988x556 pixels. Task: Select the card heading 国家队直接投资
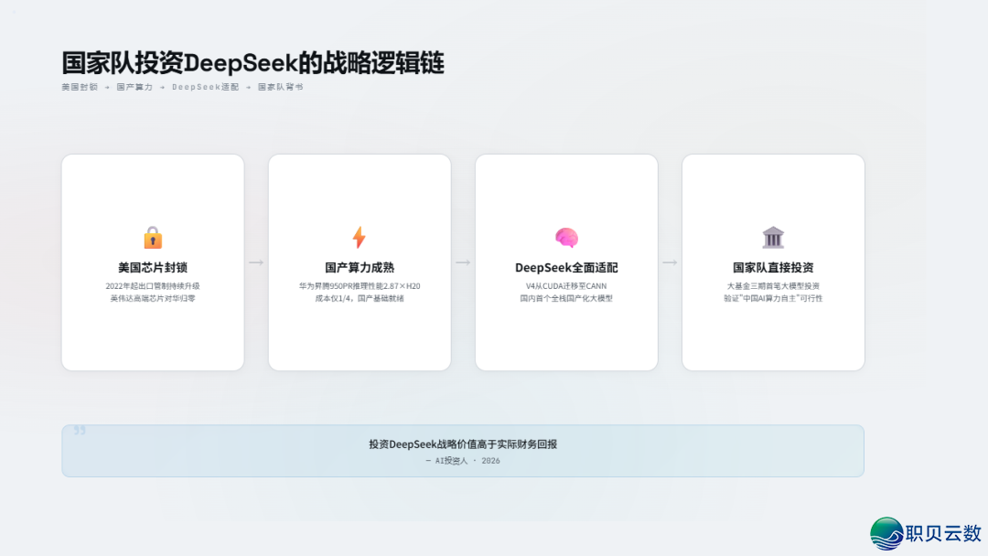tap(773, 268)
